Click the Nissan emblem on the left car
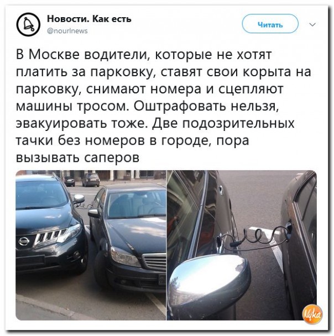The width and height of the screenshot is (334, 336). 24,242
